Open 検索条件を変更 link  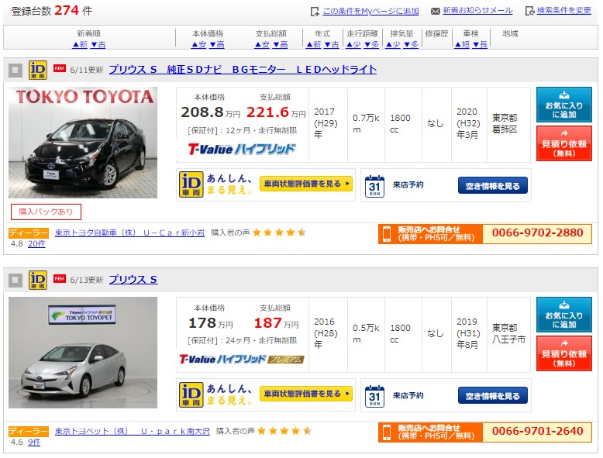tap(563, 10)
